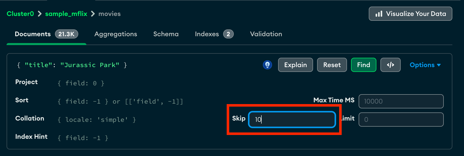Click Explain to analyze the query

tap(295, 65)
